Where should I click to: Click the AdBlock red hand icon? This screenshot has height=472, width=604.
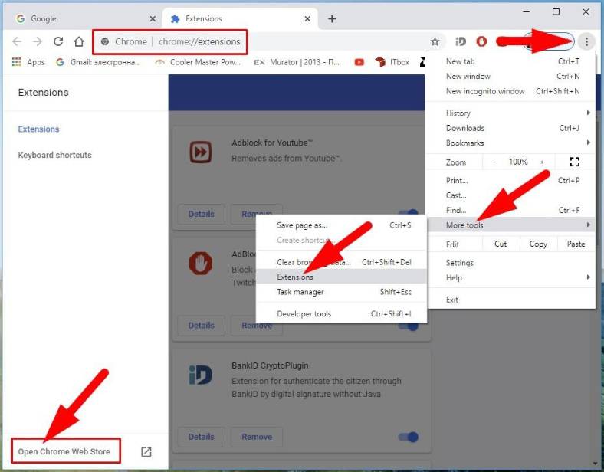pyautogui.click(x=200, y=264)
